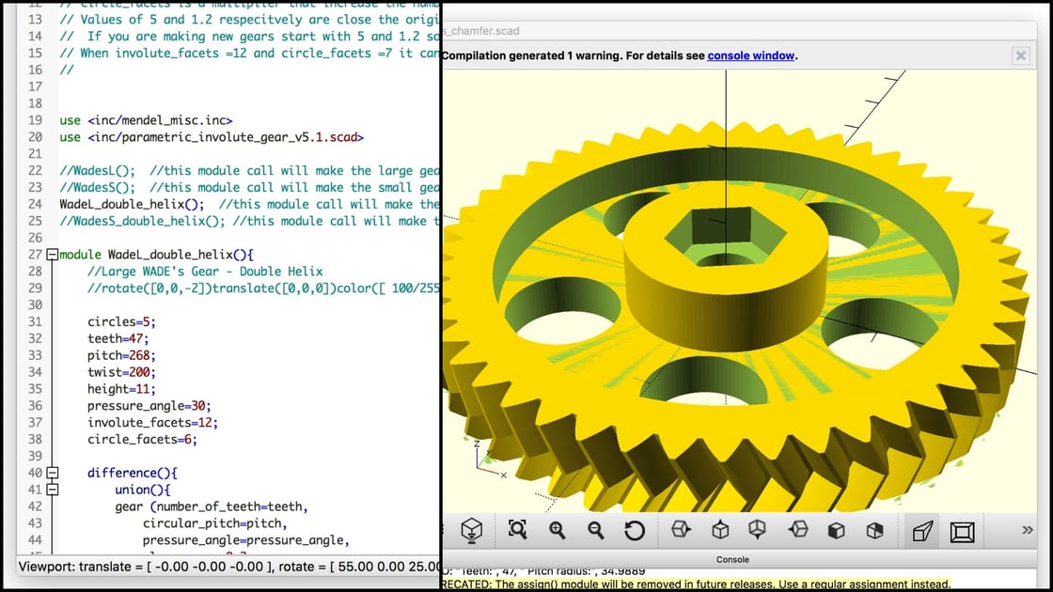Reset the 3D view orientation
Screen dimensions: 1053x592
(x=636, y=530)
